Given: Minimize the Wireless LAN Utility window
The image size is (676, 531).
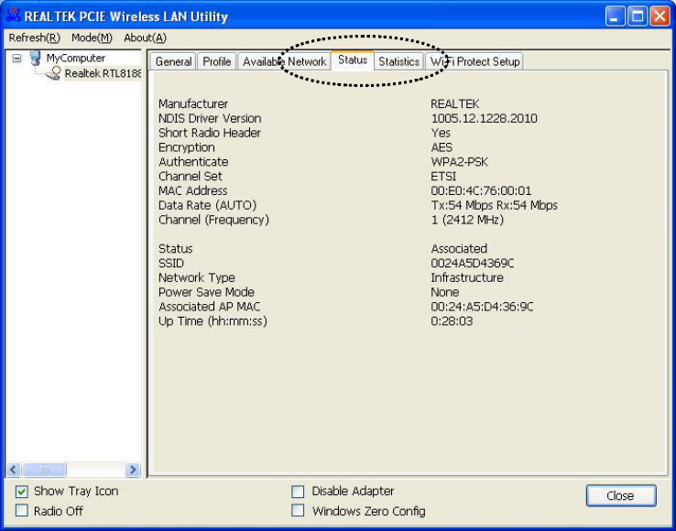Looking at the screenshot, I should [x=615, y=16].
